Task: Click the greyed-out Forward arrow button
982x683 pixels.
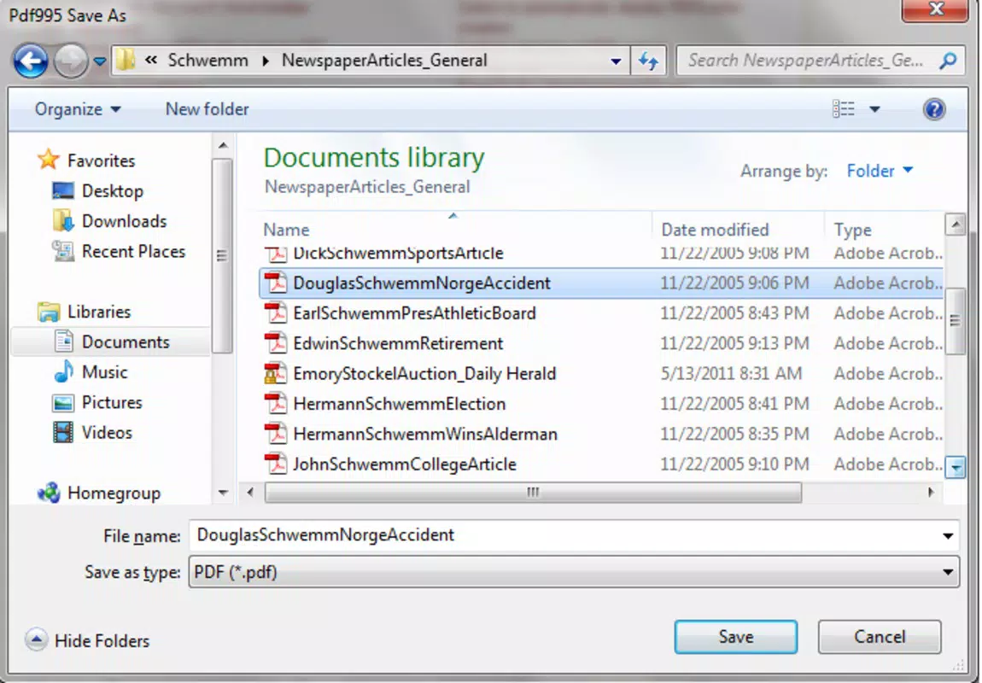Action: [70, 61]
